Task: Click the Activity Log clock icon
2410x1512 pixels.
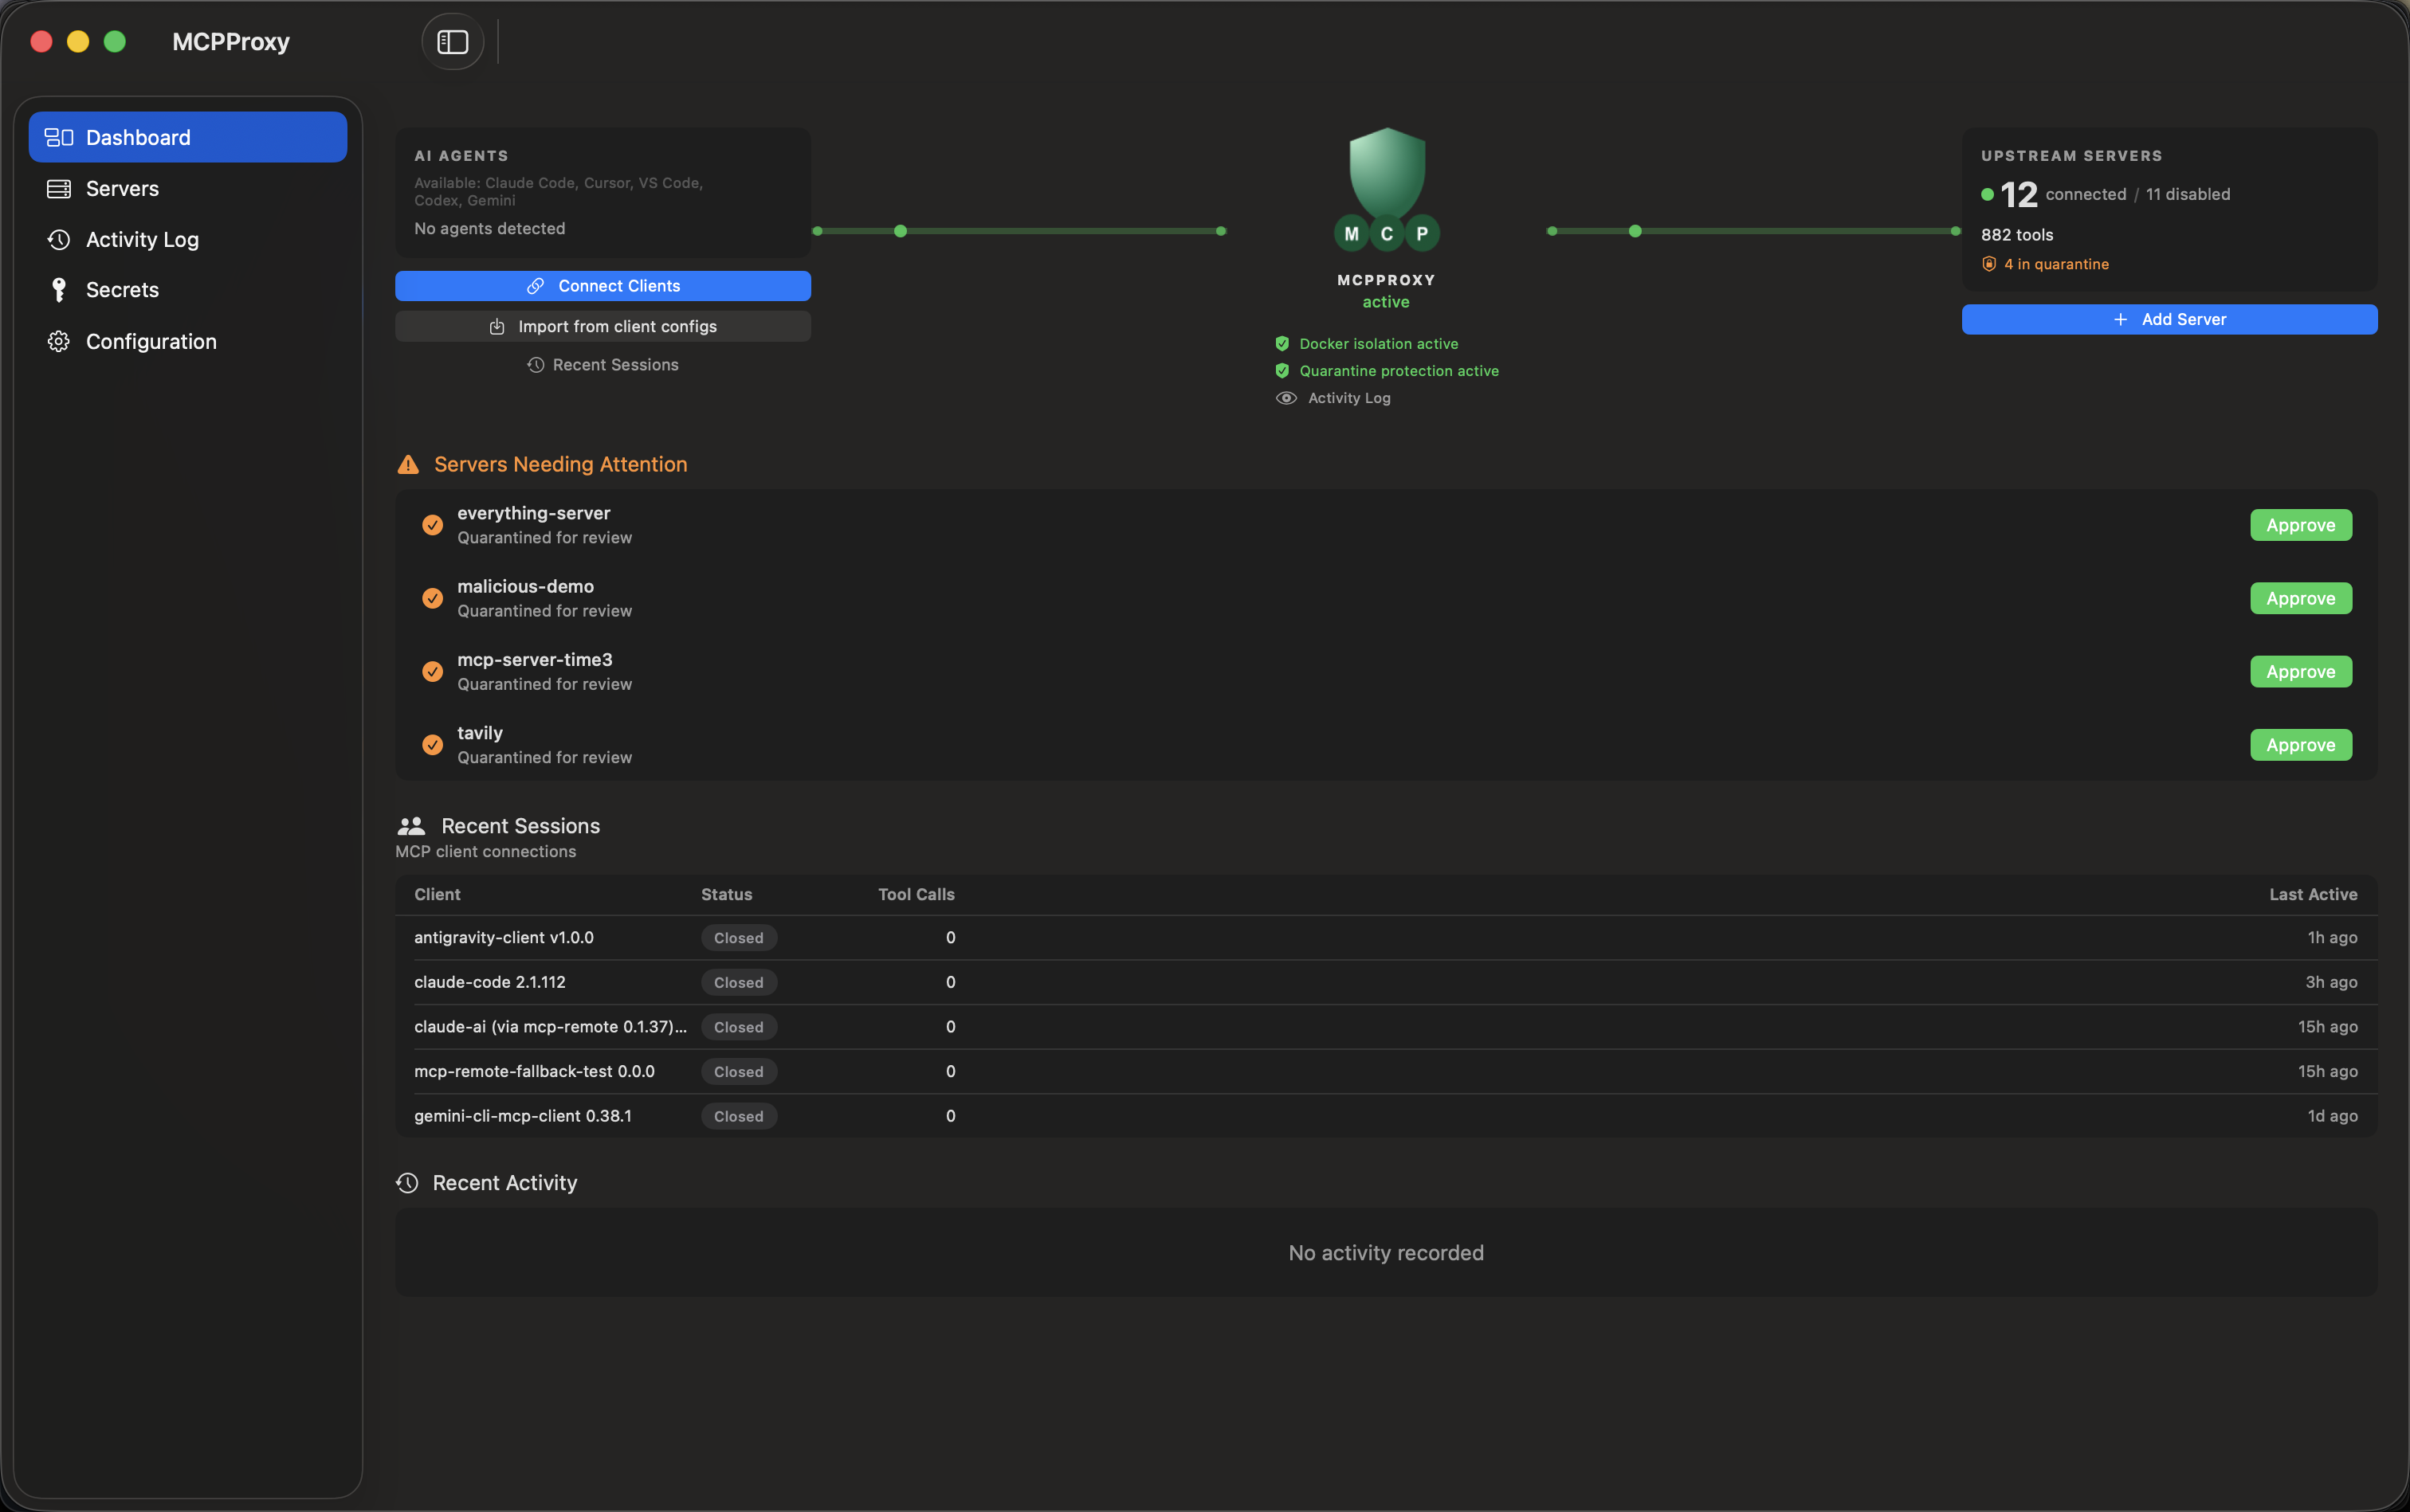Action: [59, 240]
